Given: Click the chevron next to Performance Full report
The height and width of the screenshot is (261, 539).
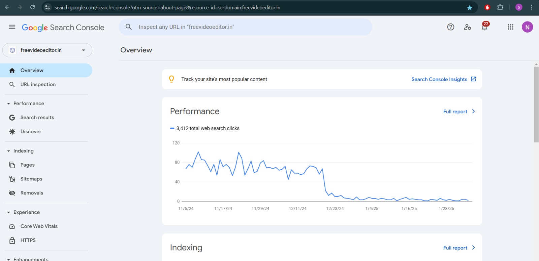Looking at the screenshot, I should click(473, 111).
